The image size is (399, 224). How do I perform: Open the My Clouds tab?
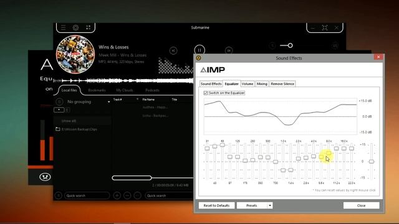click(125, 90)
